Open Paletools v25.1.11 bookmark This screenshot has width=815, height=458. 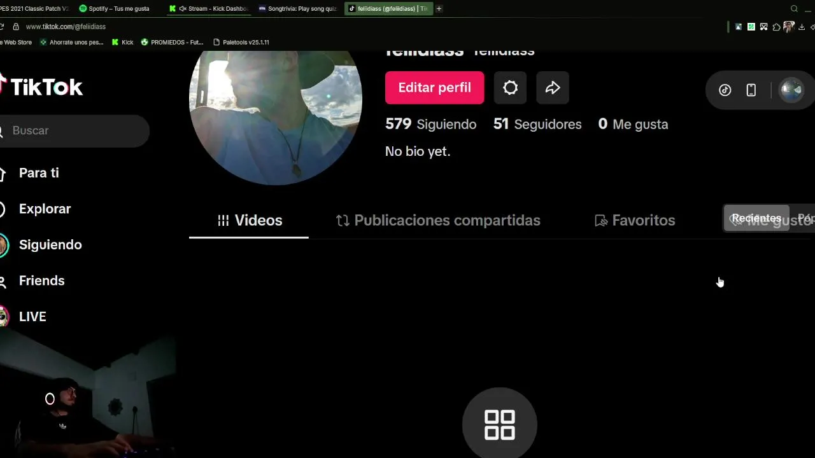pyautogui.click(x=241, y=42)
